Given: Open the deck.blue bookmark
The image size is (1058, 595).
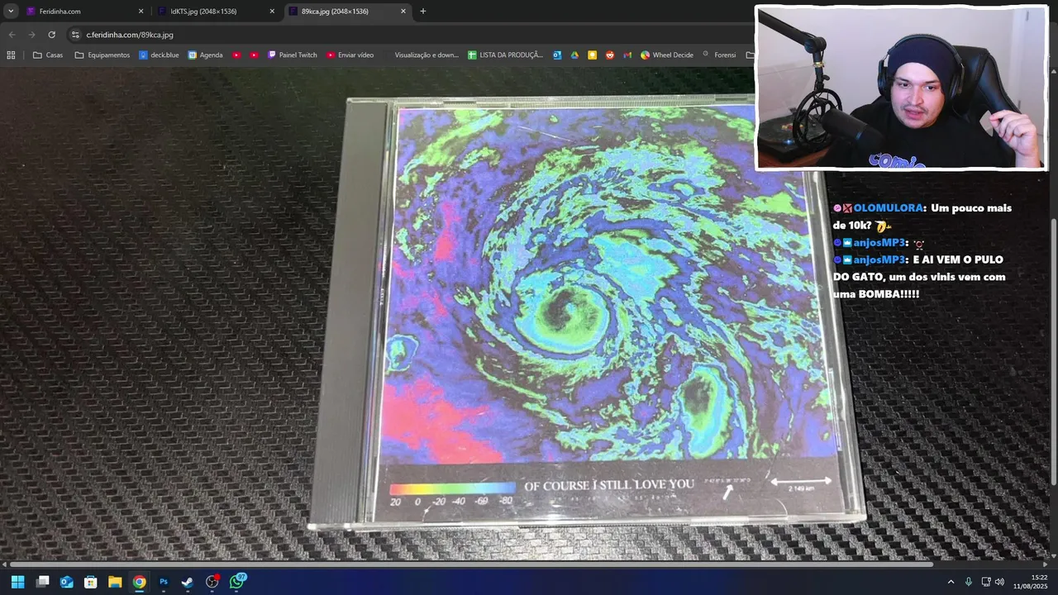Looking at the screenshot, I should coord(159,55).
